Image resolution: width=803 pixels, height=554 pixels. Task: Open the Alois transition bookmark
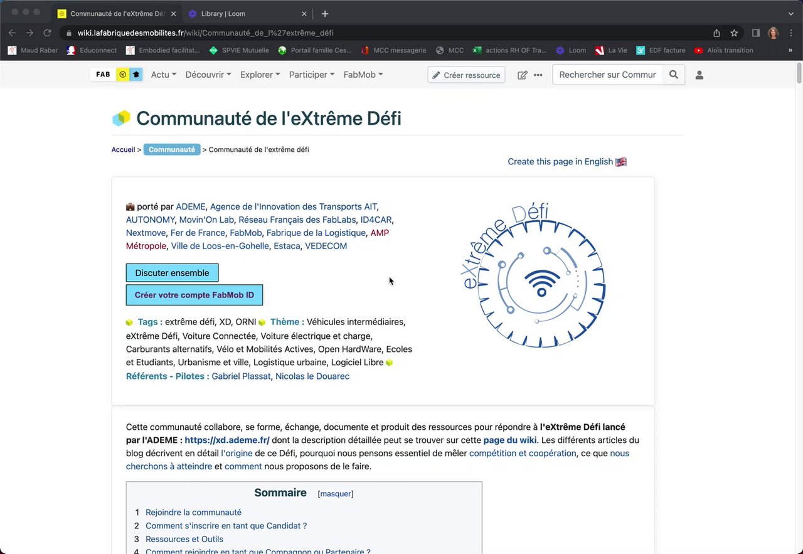[x=724, y=50]
